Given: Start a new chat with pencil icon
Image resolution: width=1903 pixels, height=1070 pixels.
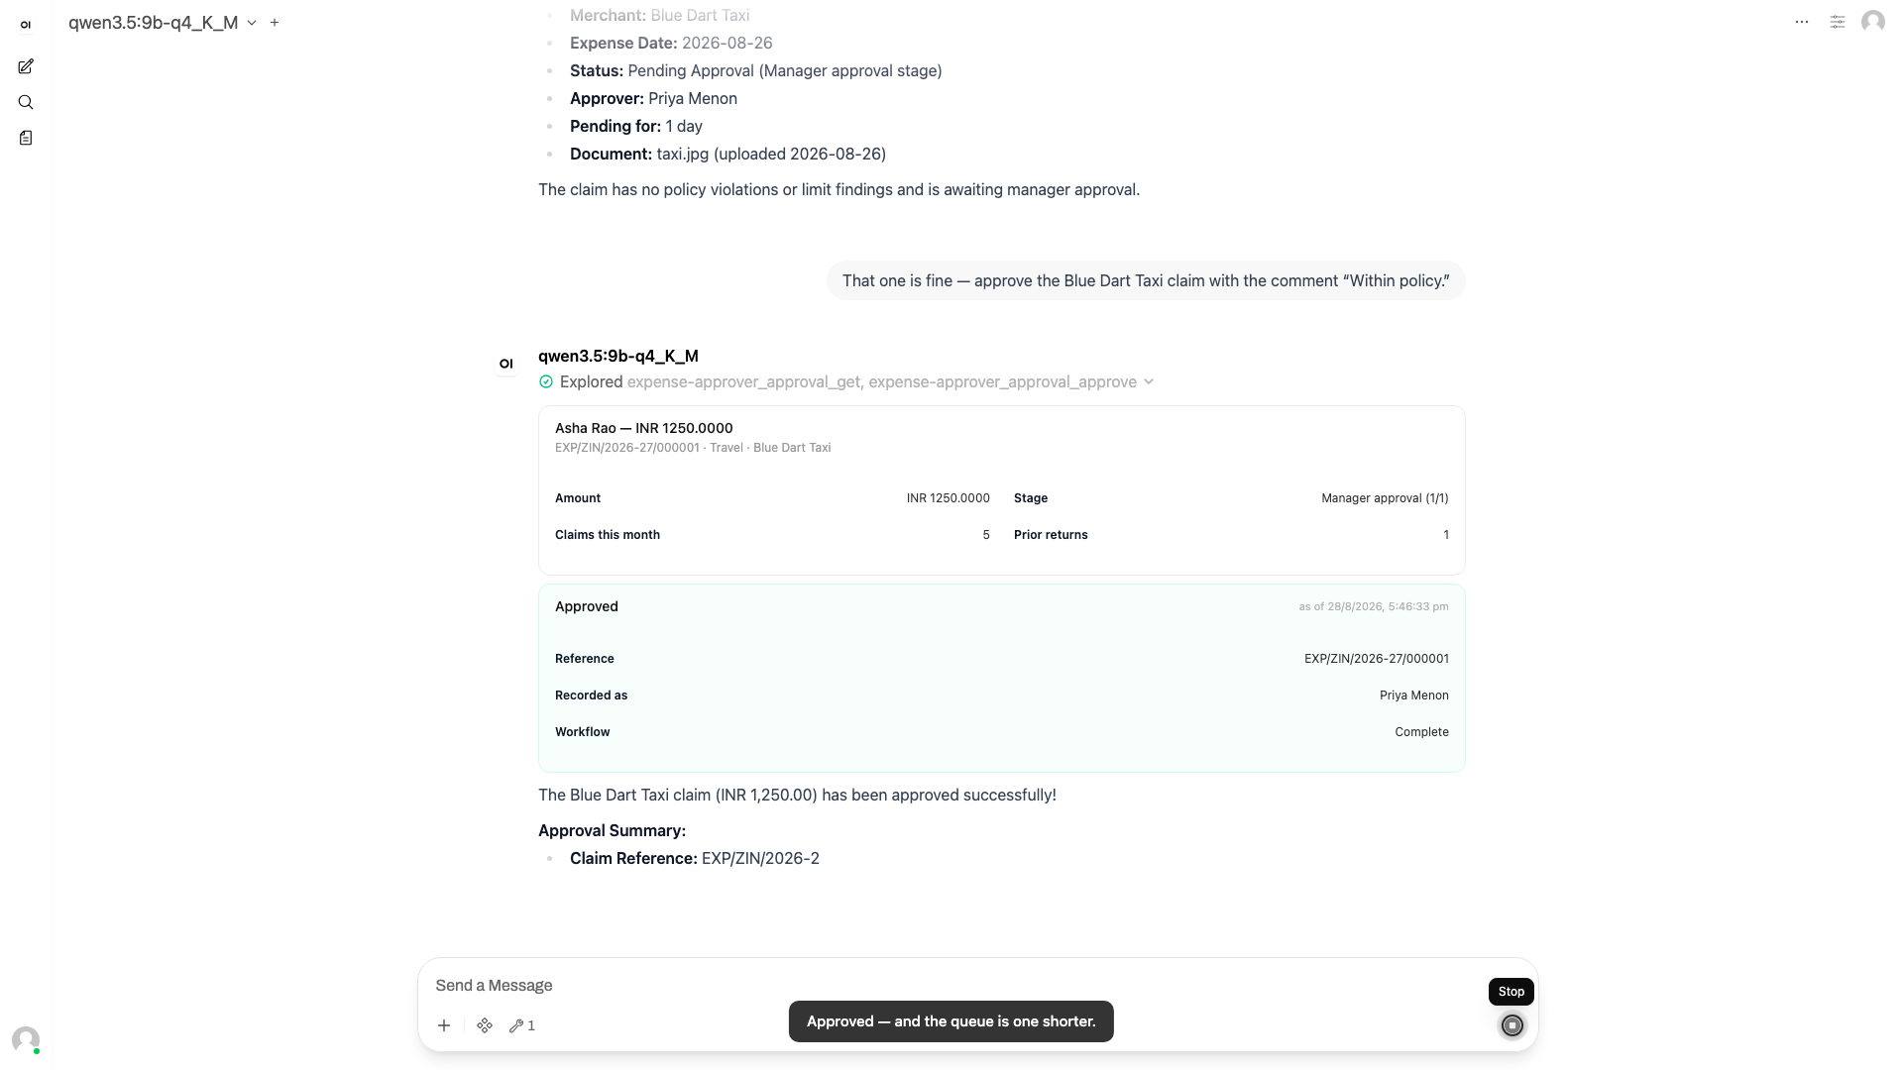Looking at the screenshot, I should pos(26,66).
